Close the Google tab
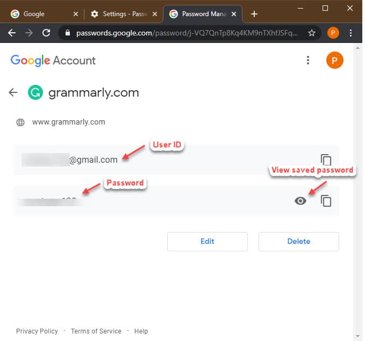365x341 pixels. pyautogui.click(x=76, y=14)
